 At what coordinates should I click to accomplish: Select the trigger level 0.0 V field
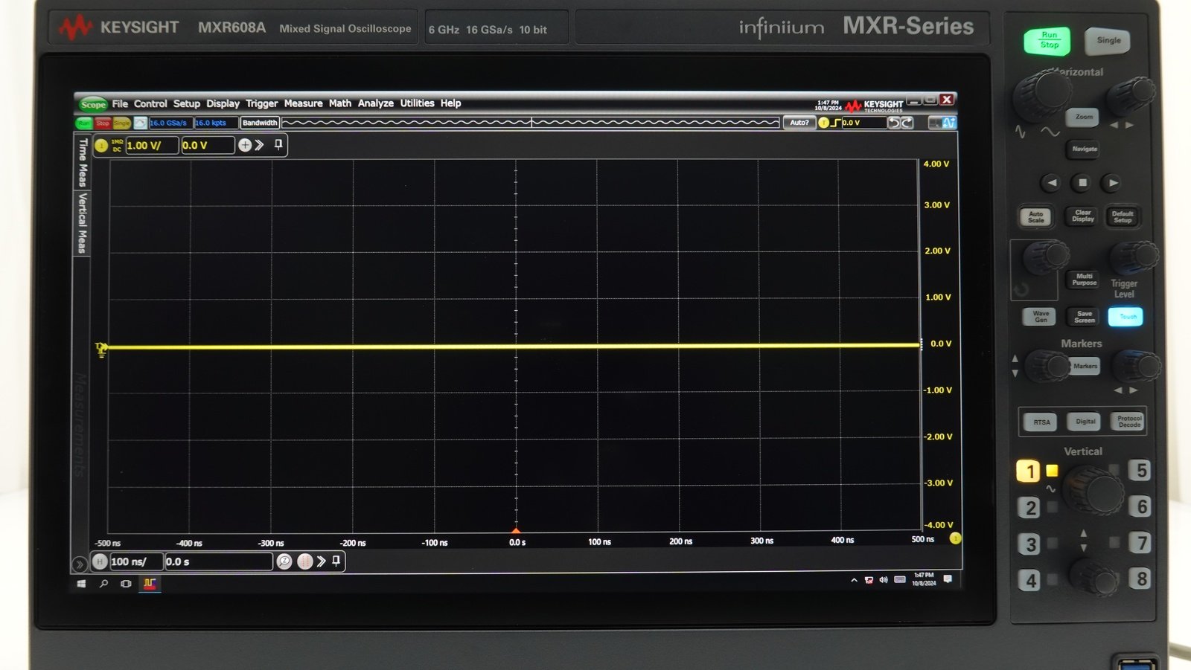pos(863,123)
